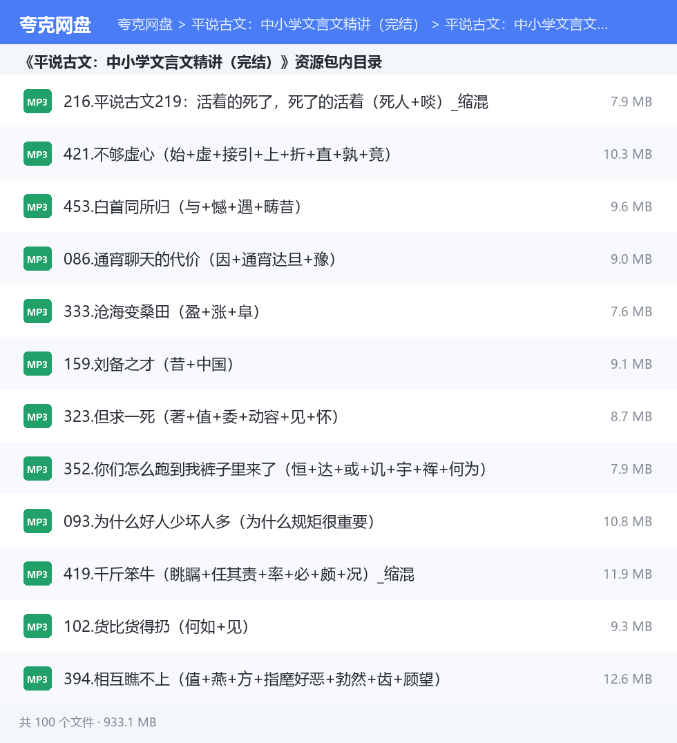Click the MP3 icon beside 333.沧海变桑田
The height and width of the screenshot is (743, 677).
coord(37,311)
